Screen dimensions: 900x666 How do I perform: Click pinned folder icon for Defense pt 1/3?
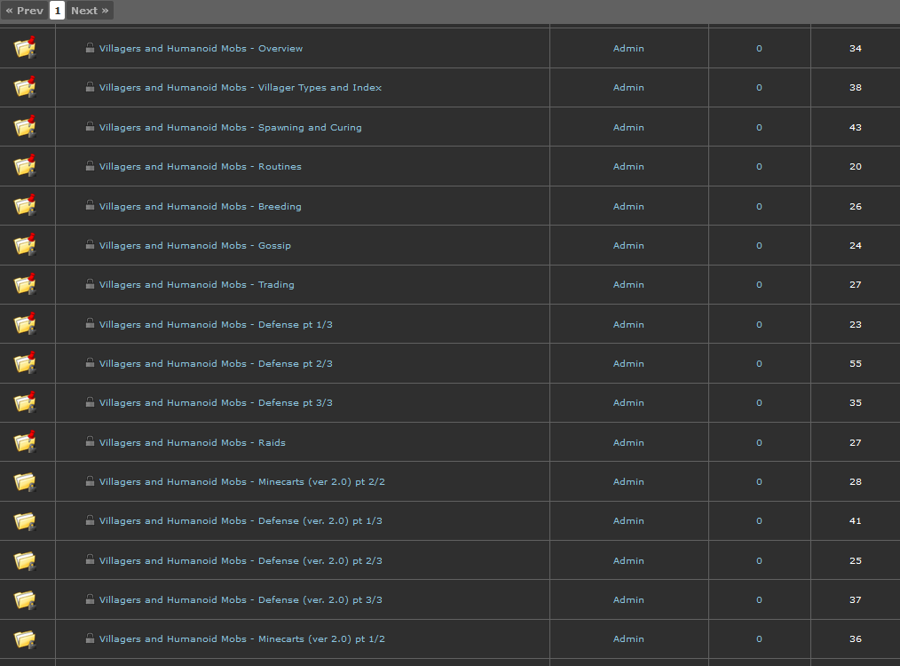point(25,323)
